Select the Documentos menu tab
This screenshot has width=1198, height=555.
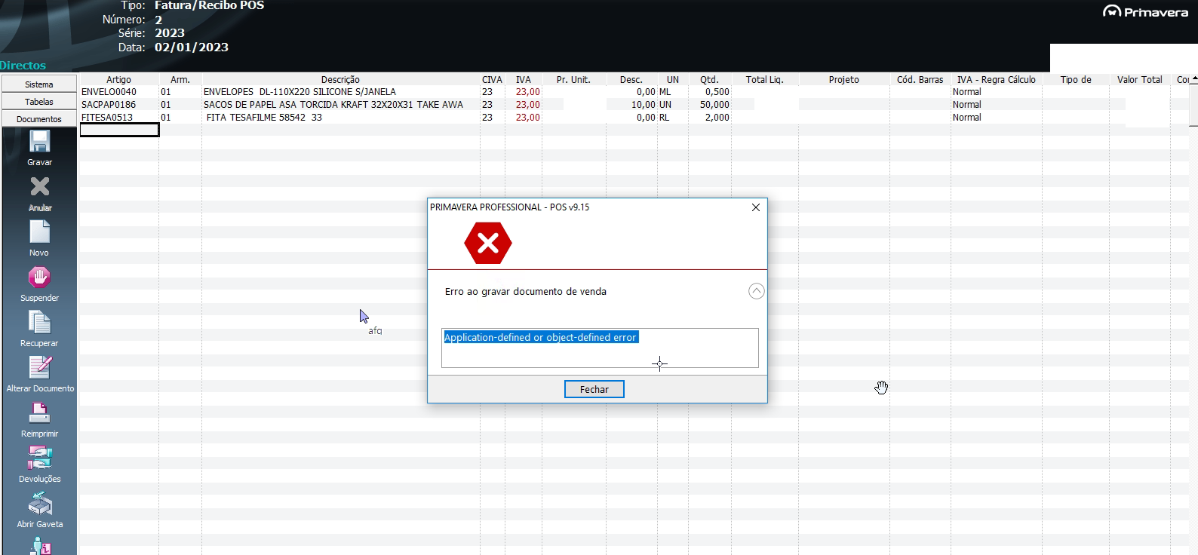[x=39, y=119]
